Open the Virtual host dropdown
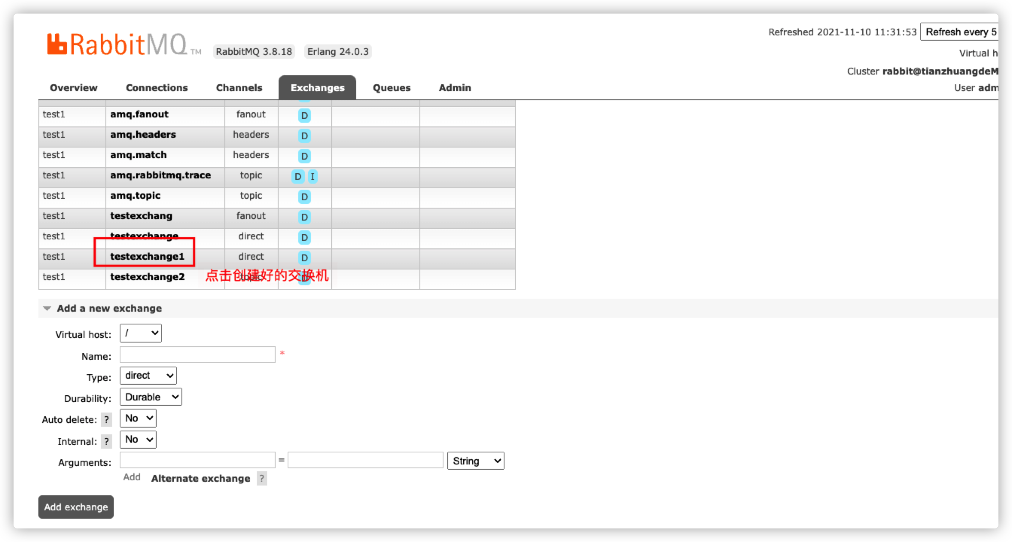1012x542 pixels. 140,333
